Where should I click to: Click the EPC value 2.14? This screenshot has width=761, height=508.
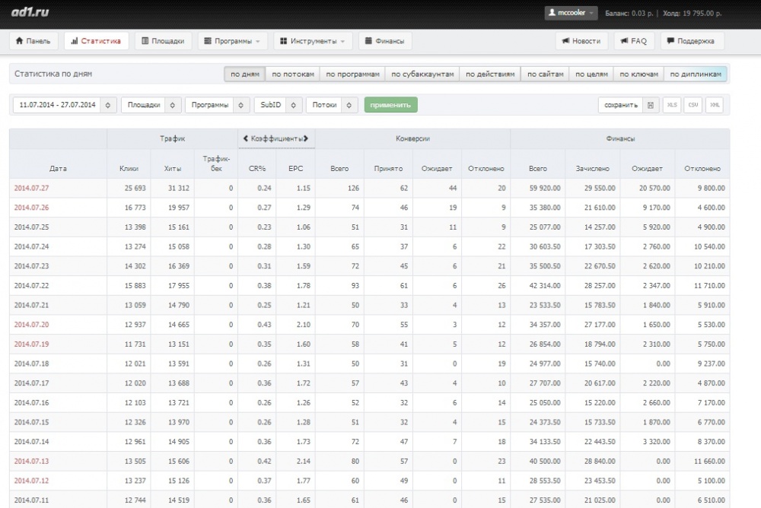click(x=304, y=461)
